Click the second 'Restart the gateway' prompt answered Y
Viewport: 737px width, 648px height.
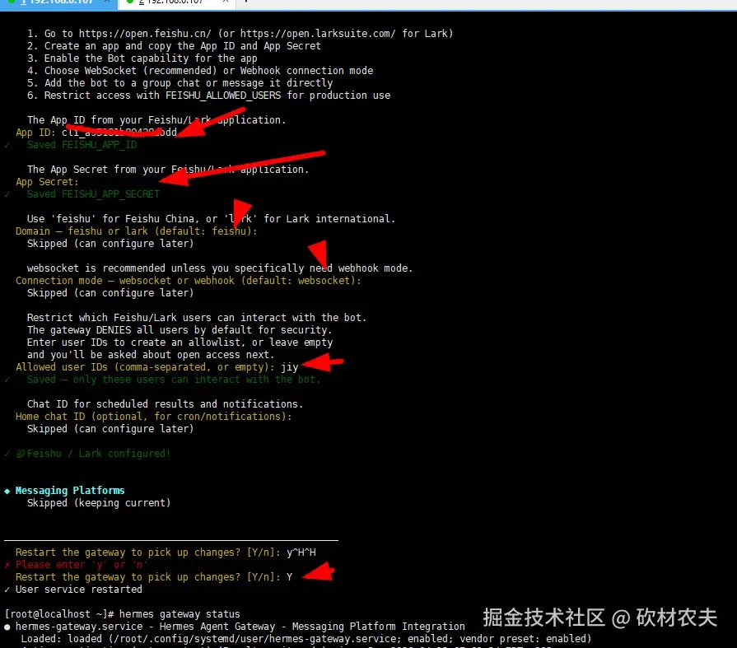(x=154, y=577)
